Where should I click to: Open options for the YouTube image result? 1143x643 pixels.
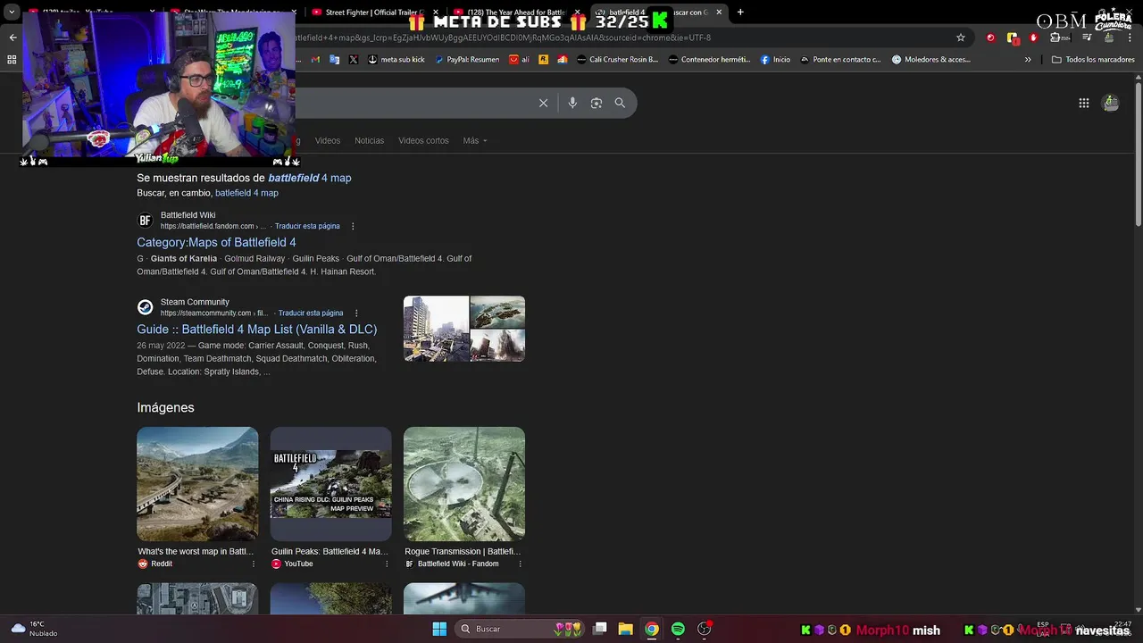pos(387,564)
